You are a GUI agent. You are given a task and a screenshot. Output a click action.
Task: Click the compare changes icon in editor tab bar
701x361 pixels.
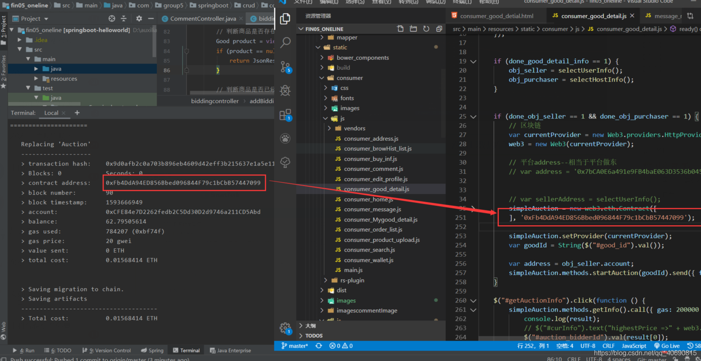tap(690, 16)
